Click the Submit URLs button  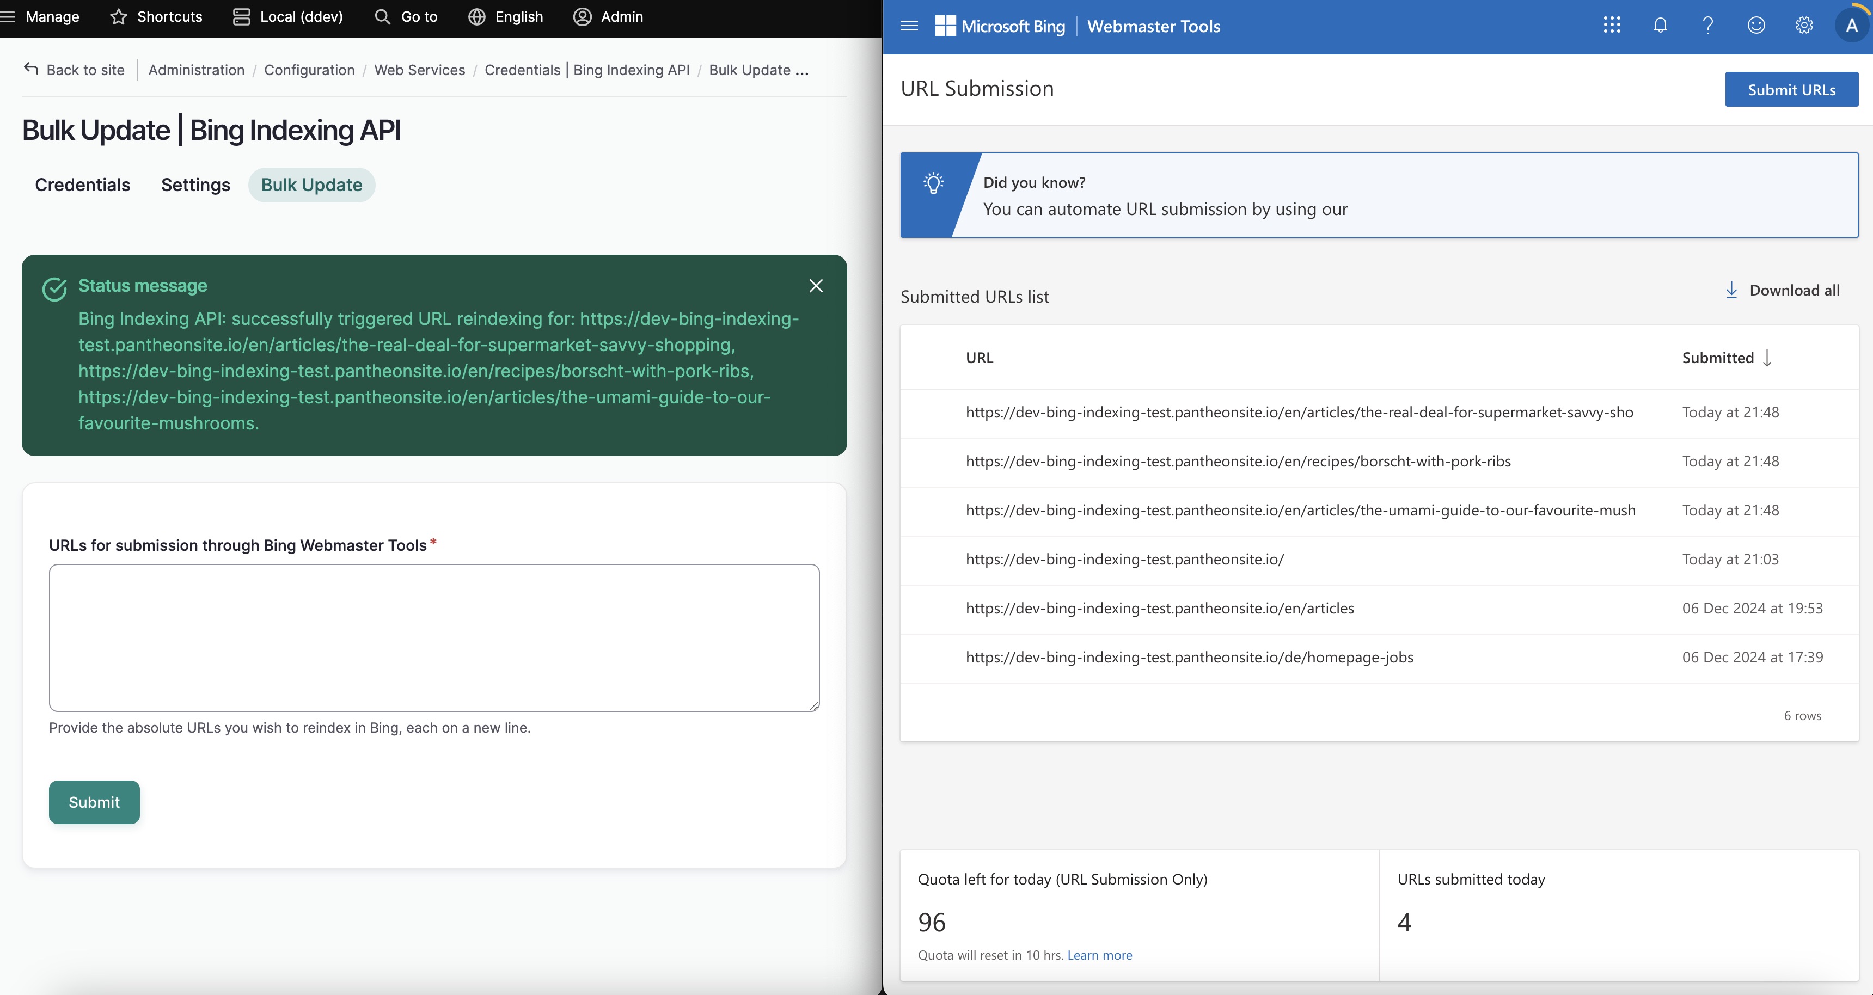[1791, 89]
